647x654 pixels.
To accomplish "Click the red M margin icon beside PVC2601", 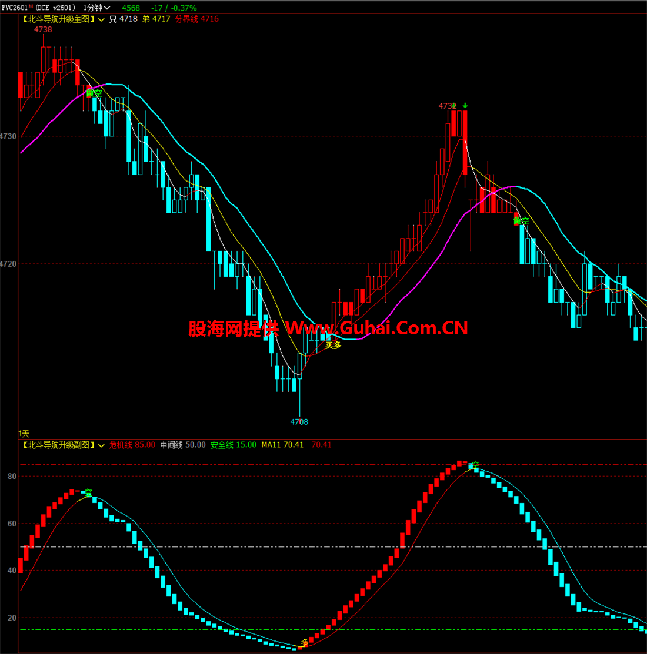I will (31, 6).
